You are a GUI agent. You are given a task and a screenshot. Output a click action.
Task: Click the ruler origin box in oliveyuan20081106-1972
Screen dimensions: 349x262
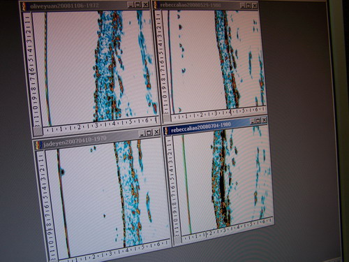click(x=38, y=131)
